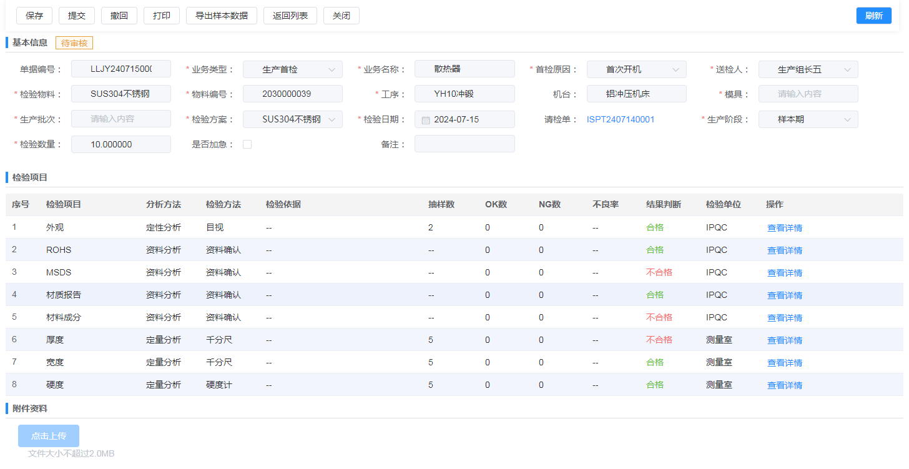909x469 pixels.
Task: Click 不合格 result in MSDS row
Action: point(659,272)
